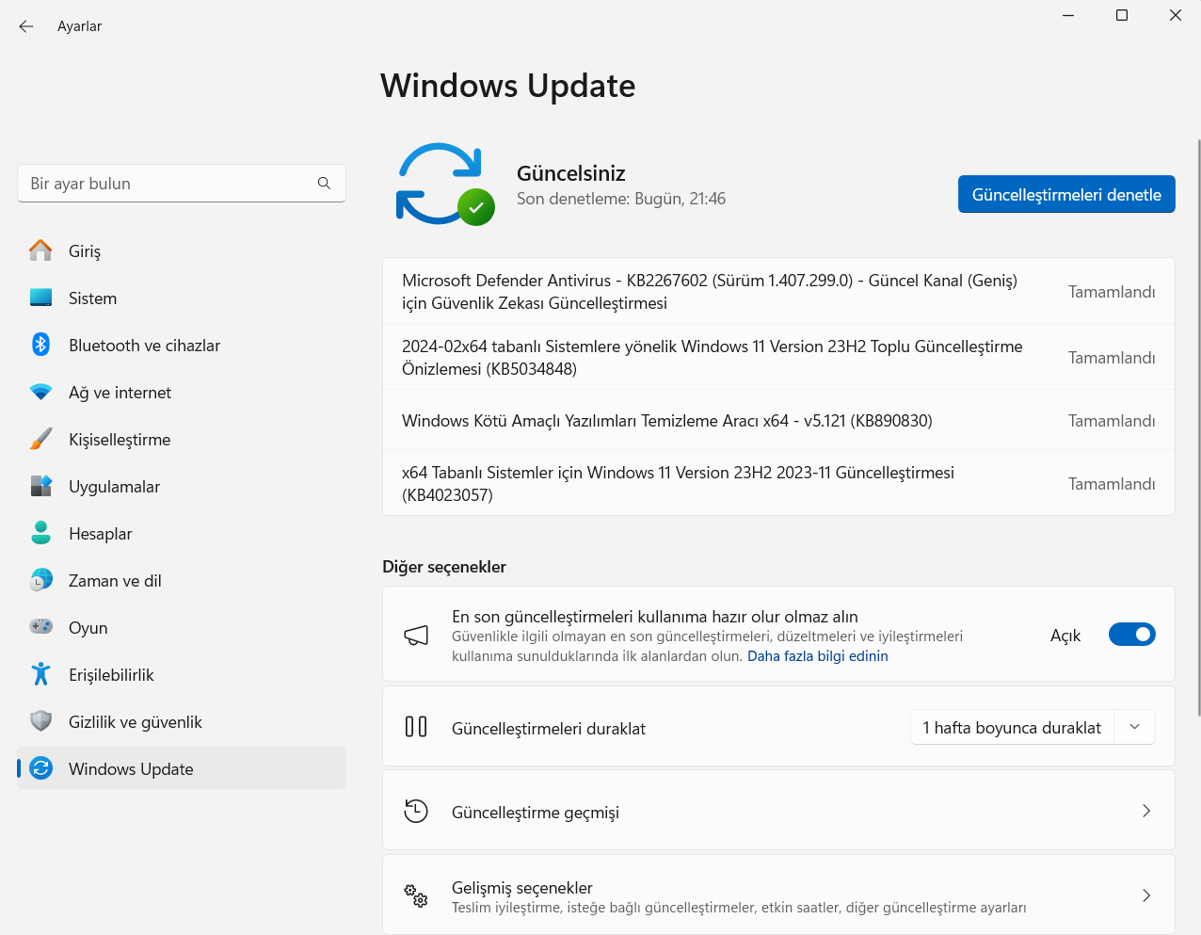This screenshot has height=935, width=1201.
Task: Click Ayarlar title in title bar
Action: click(79, 26)
